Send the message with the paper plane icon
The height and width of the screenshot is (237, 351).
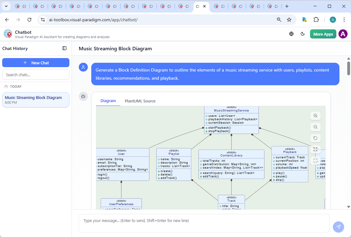338,227
